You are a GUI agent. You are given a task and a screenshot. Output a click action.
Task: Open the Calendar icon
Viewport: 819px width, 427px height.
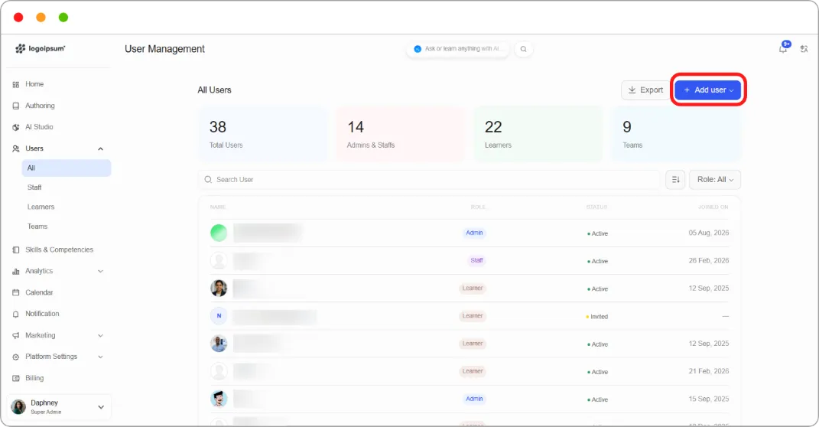[x=15, y=292]
